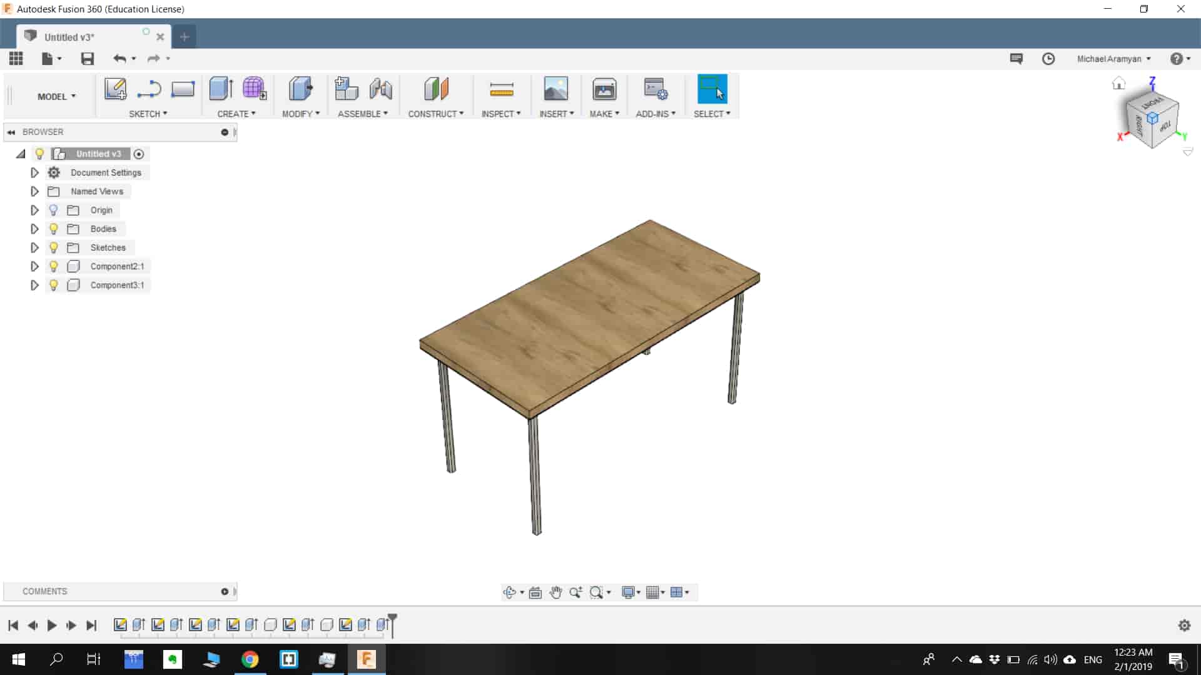1201x675 pixels.
Task: Open the MODIFY menu
Action: tap(300, 114)
